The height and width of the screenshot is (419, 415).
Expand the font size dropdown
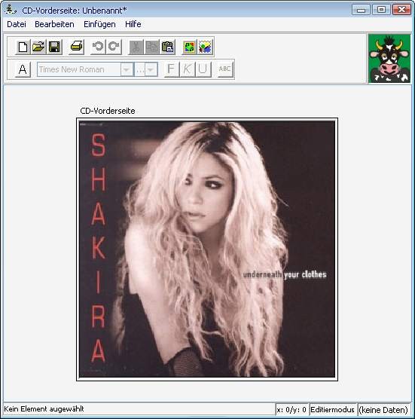(x=151, y=70)
